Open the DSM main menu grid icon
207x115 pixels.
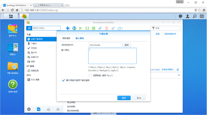pyautogui.click(x=11, y=16)
